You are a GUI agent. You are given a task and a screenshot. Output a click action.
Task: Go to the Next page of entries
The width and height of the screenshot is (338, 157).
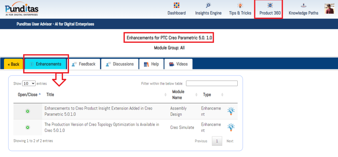tap(230, 141)
